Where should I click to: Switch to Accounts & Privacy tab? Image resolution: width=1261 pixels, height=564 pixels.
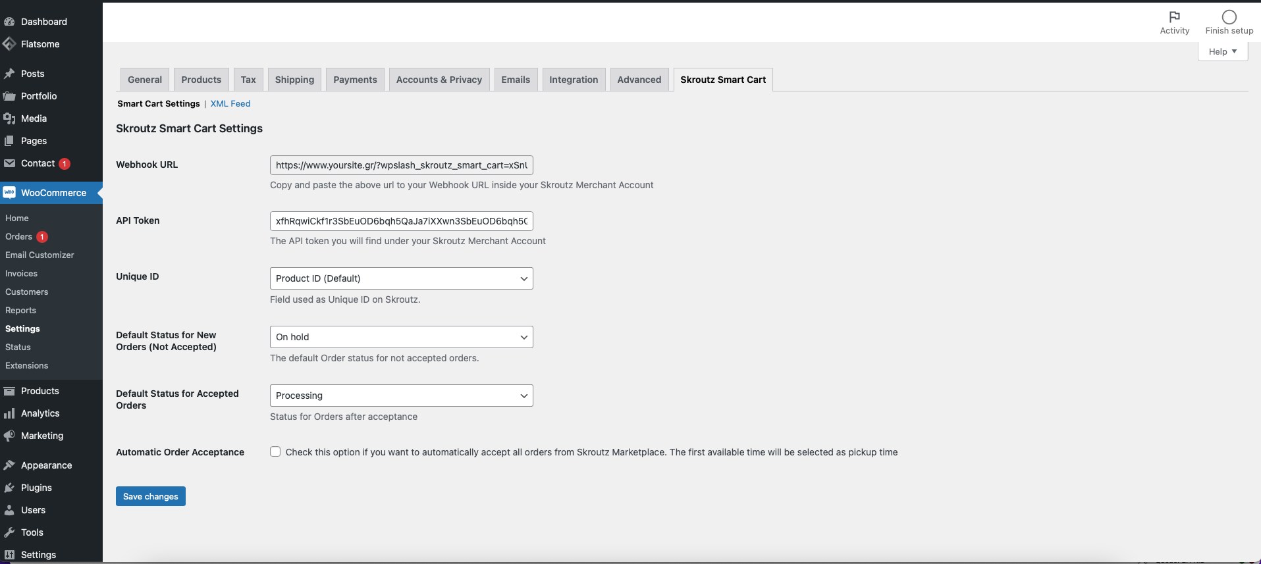coord(439,80)
